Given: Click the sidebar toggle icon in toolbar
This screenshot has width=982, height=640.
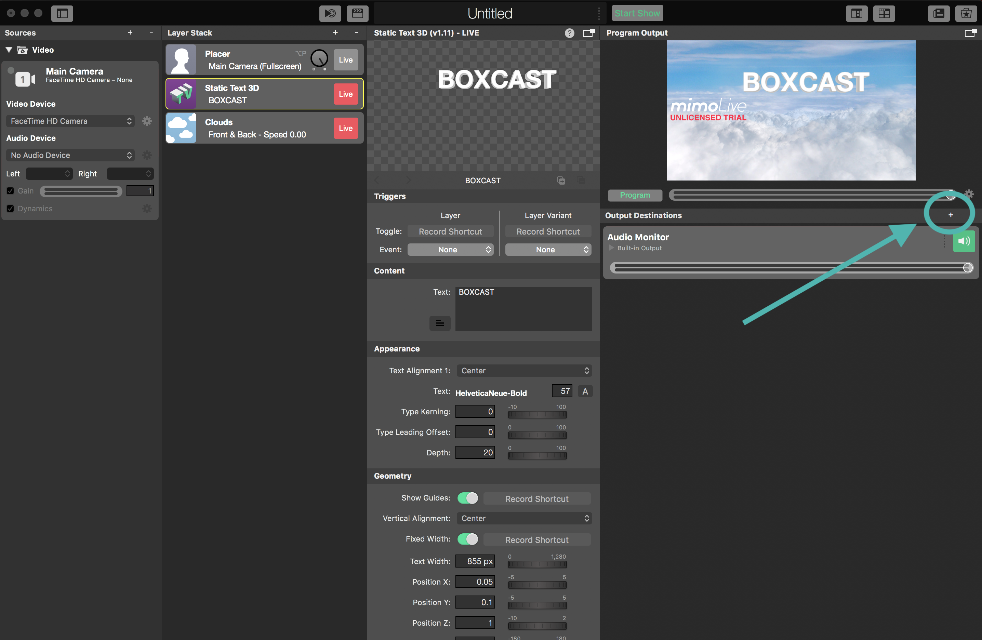Looking at the screenshot, I should tap(62, 13).
